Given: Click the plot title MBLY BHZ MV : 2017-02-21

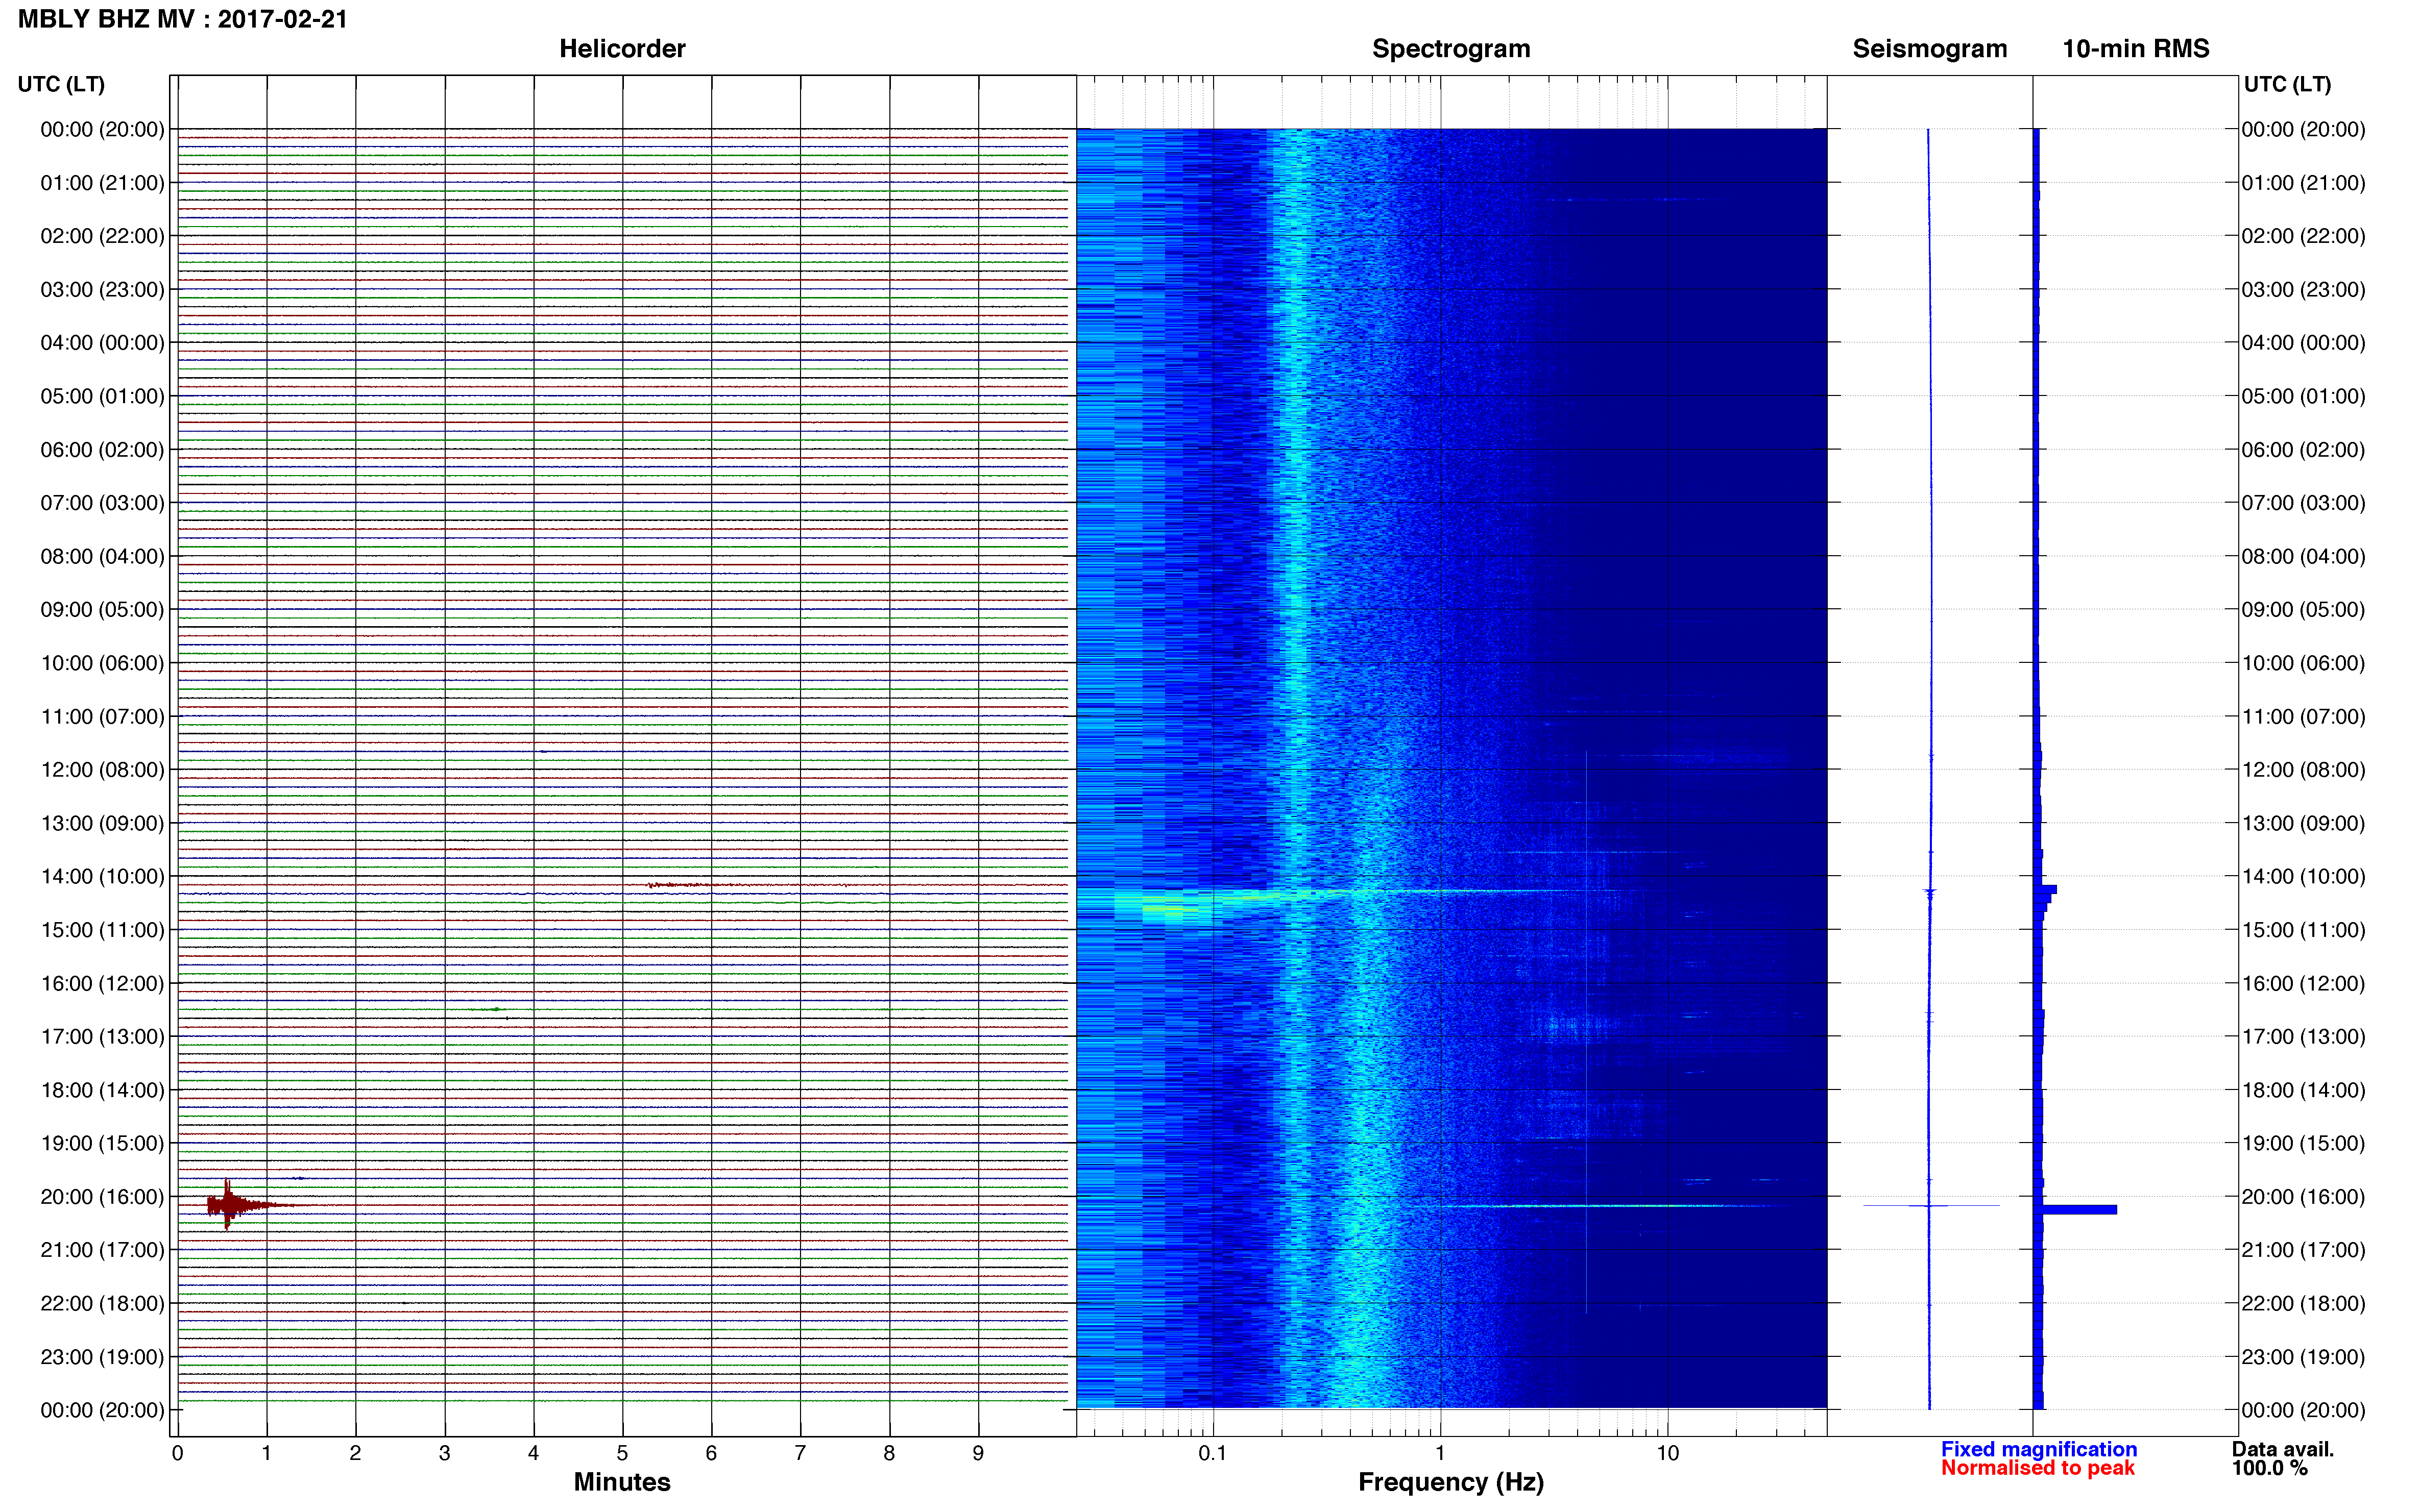Looking at the screenshot, I should (183, 19).
